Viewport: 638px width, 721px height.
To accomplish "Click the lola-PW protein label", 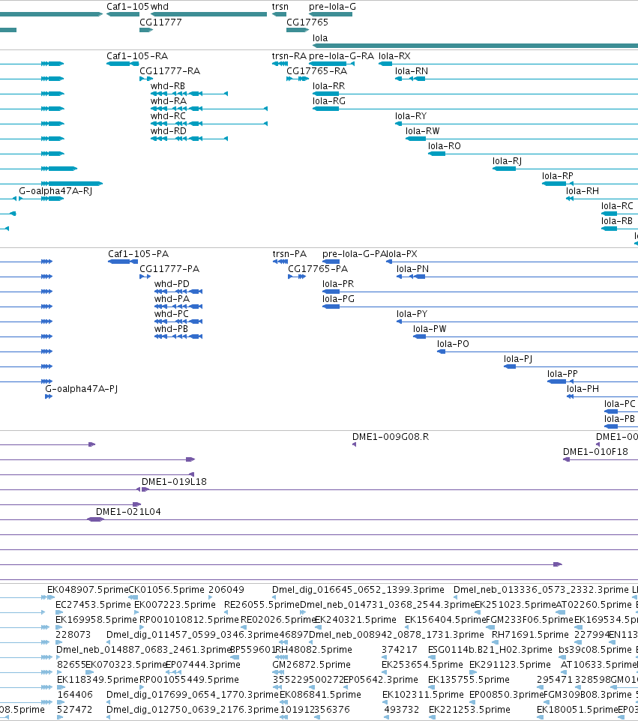I will [430, 329].
